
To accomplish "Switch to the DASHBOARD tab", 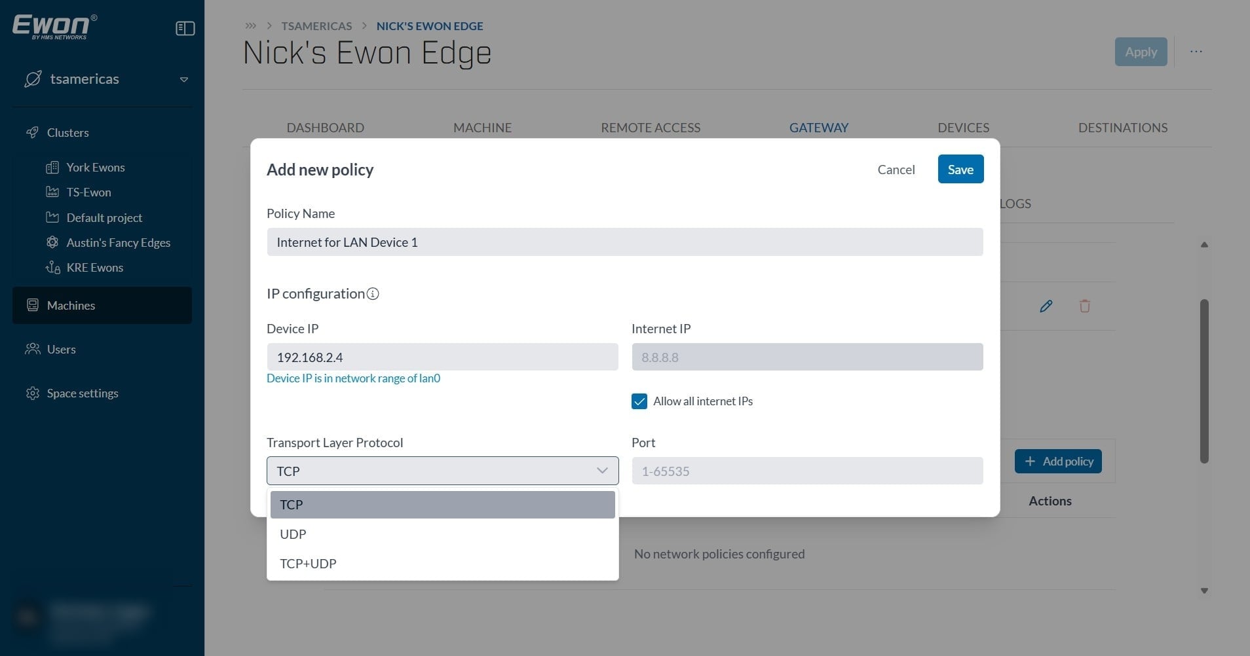I will pyautogui.click(x=325, y=128).
